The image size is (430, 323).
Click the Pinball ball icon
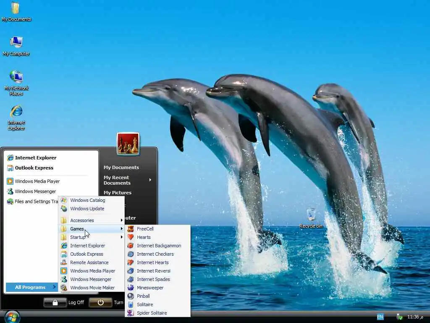[x=131, y=296]
